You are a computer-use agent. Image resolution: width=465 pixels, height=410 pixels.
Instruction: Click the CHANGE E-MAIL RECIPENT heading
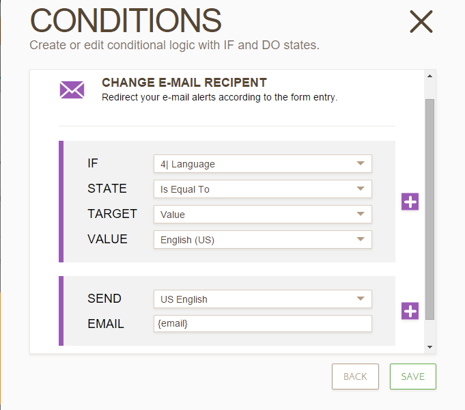pos(184,83)
